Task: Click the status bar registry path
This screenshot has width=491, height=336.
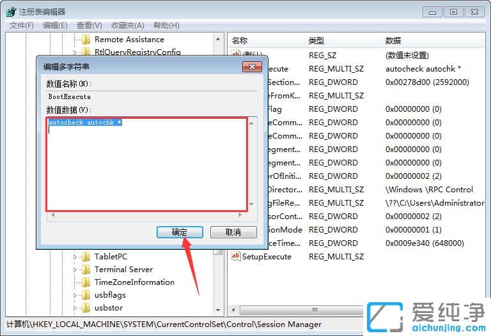Action: (x=164, y=325)
